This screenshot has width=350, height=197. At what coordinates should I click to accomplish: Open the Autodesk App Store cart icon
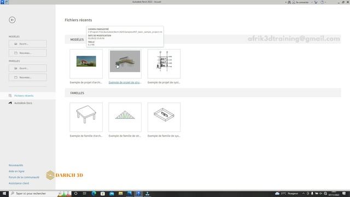[316, 2]
